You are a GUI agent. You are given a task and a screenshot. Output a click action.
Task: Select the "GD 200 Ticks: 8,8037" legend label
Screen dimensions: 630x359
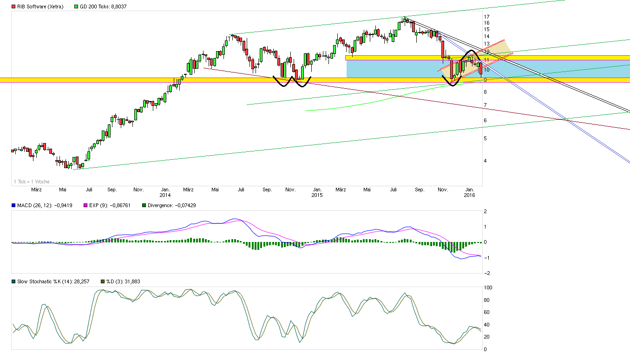pos(103,7)
